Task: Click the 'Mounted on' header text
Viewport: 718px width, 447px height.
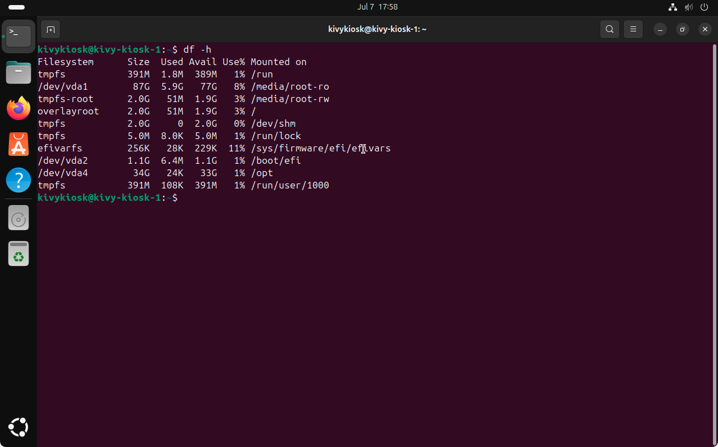Action: click(x=279, y=62)
